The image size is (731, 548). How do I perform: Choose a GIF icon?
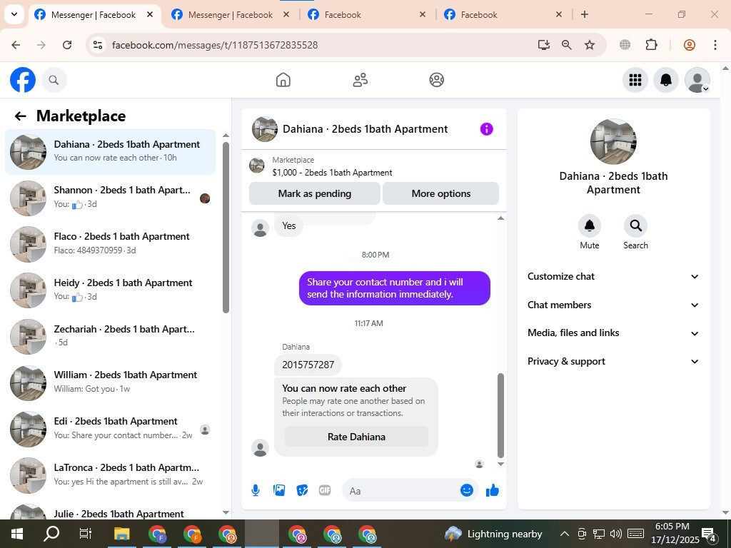(325, 490)
